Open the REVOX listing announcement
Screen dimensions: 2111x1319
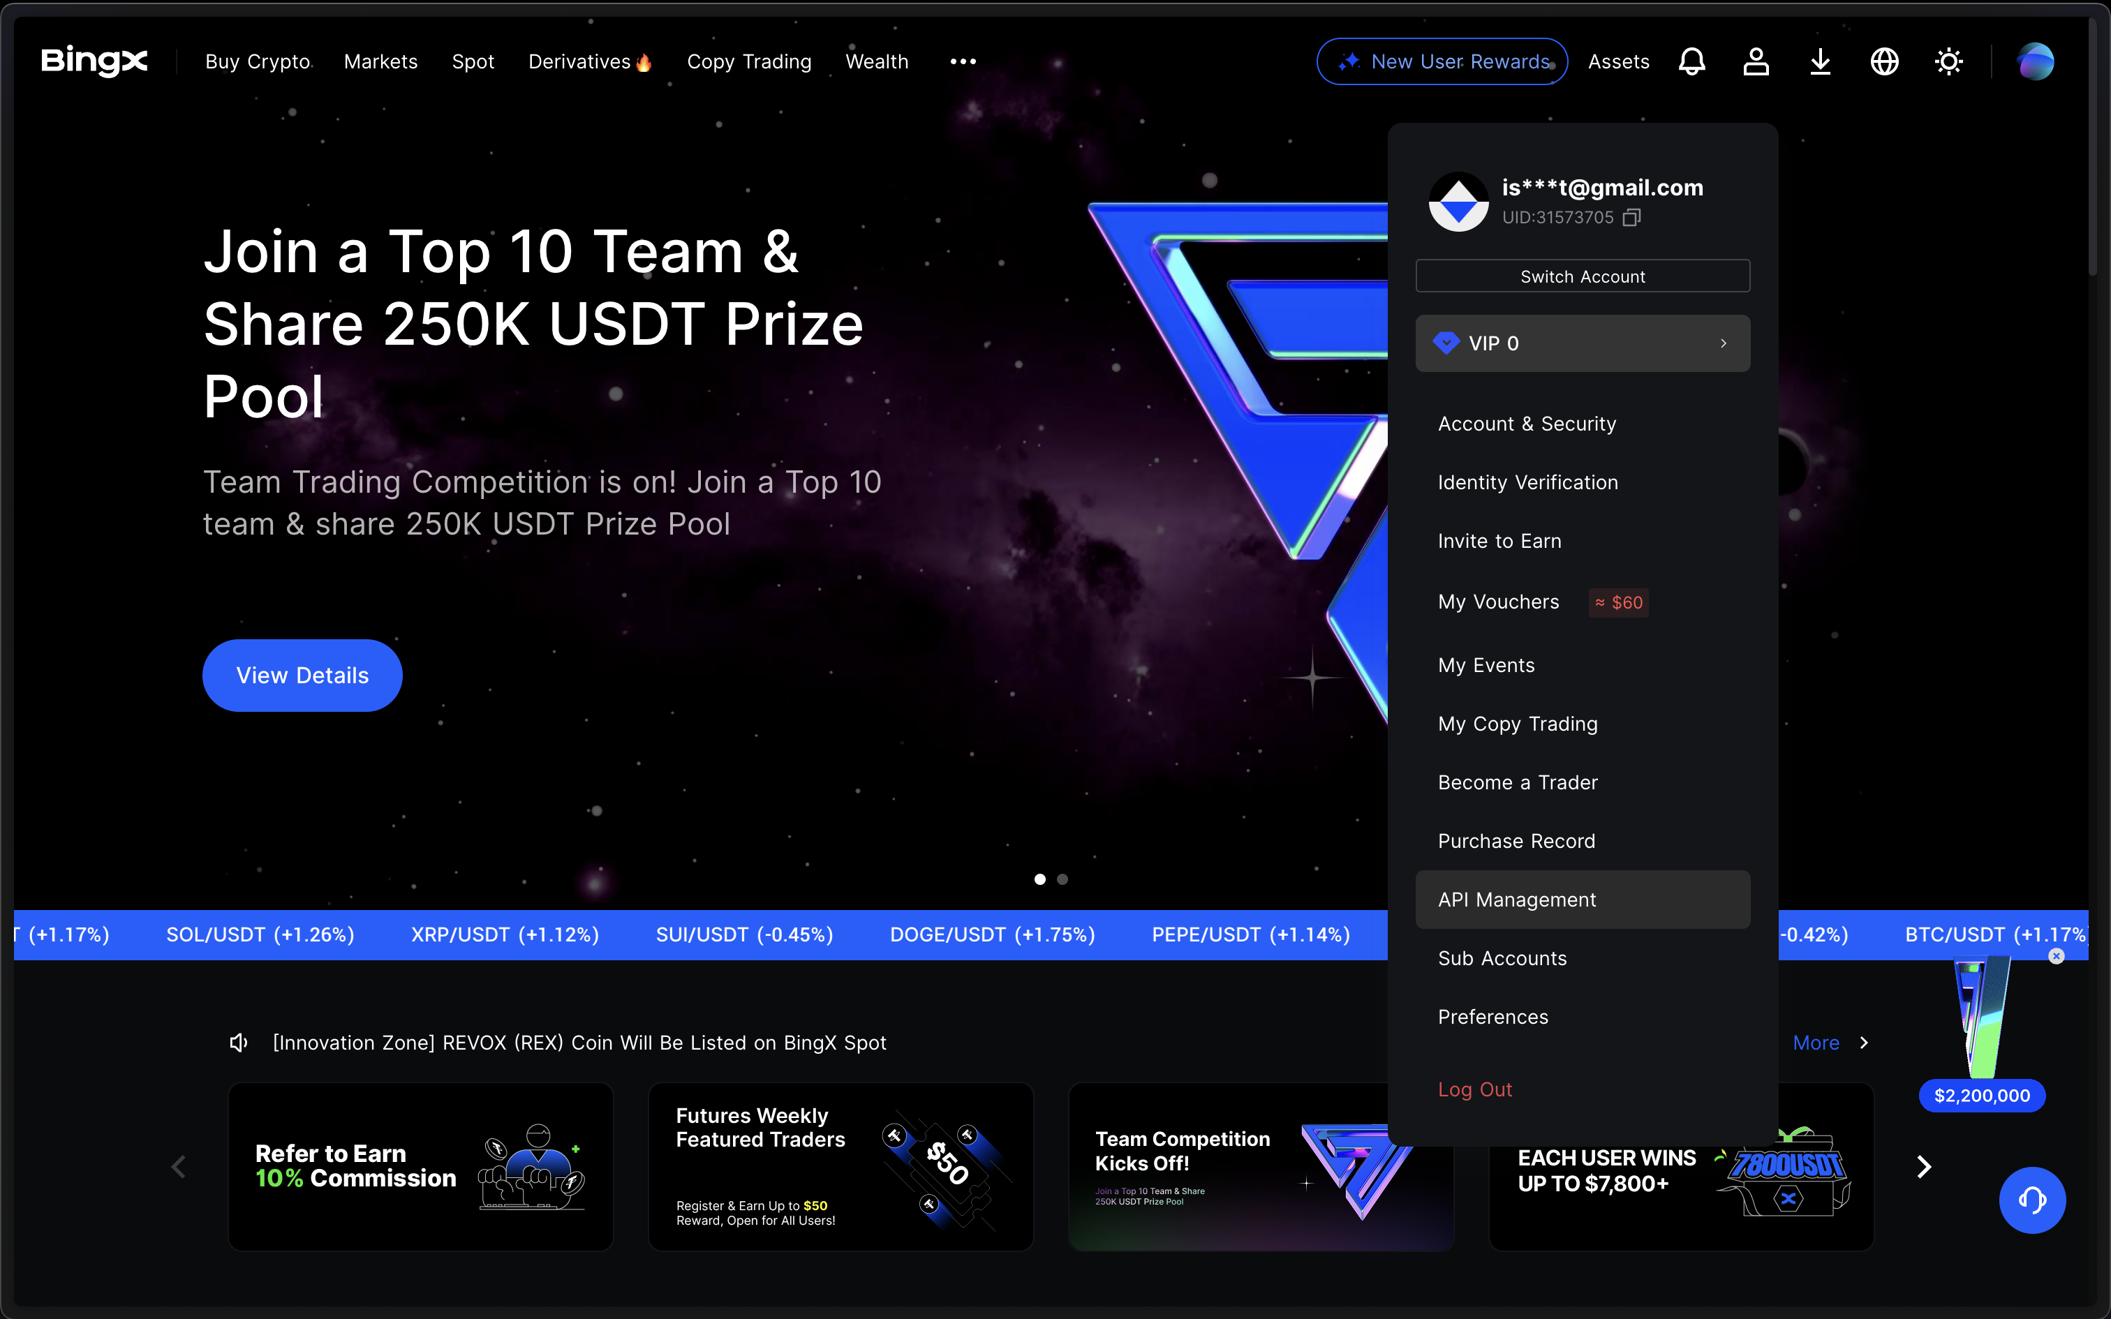coord(579,1043)
